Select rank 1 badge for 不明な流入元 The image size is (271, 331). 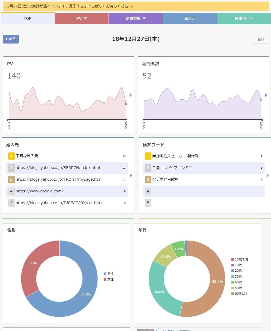tap(11, 156)
